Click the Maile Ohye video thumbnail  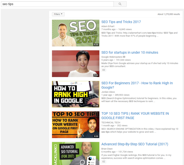pos(76,64)
